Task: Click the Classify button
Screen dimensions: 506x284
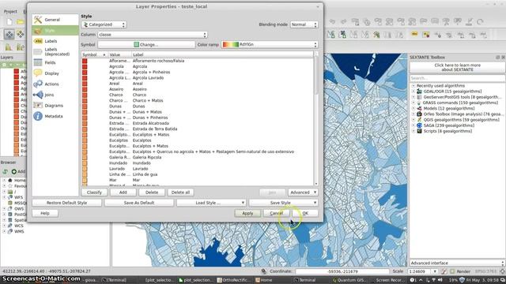Action: click(x=94, y=192)
